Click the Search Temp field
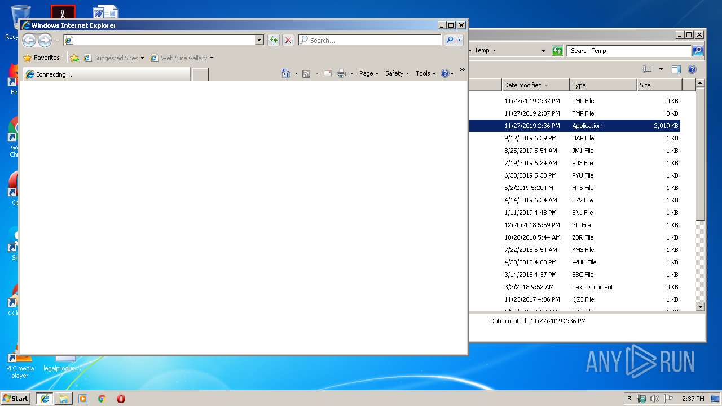The width and height of the screenshot is (722, 406). pos(629,51)
